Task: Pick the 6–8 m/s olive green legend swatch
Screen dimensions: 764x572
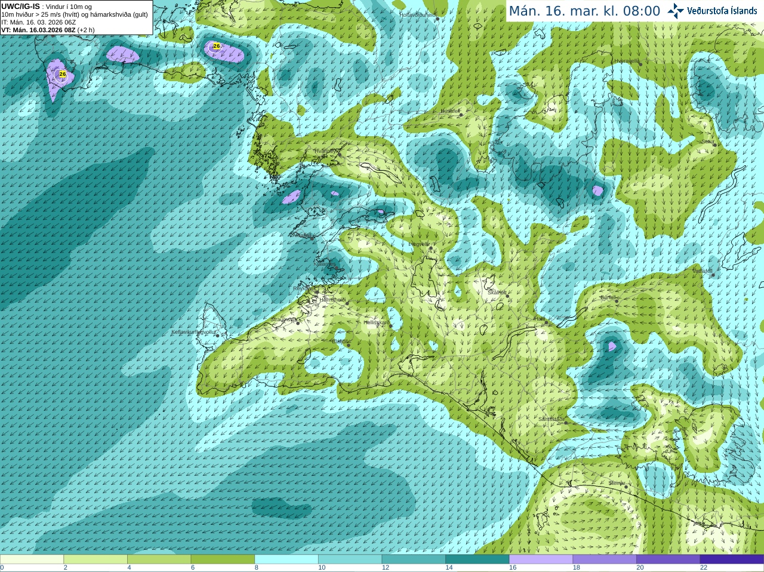Action: click(223, 559)
